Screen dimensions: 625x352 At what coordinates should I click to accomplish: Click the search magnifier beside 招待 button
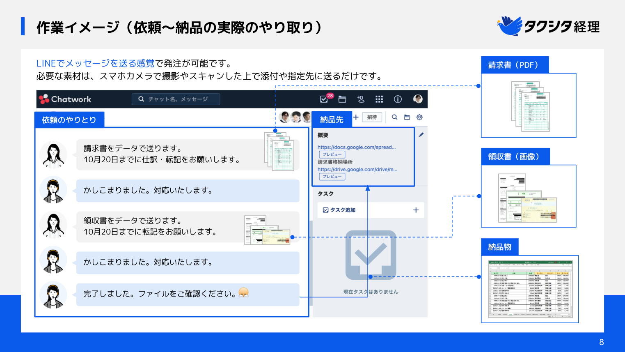[394, 117]
